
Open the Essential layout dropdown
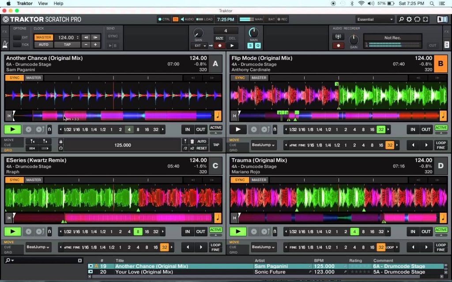375,19
